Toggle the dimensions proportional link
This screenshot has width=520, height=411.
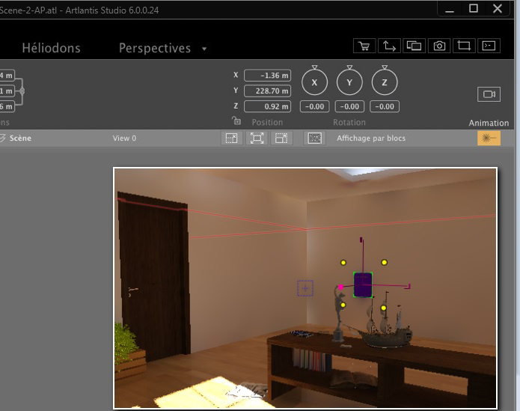click(x=22, y=91)
